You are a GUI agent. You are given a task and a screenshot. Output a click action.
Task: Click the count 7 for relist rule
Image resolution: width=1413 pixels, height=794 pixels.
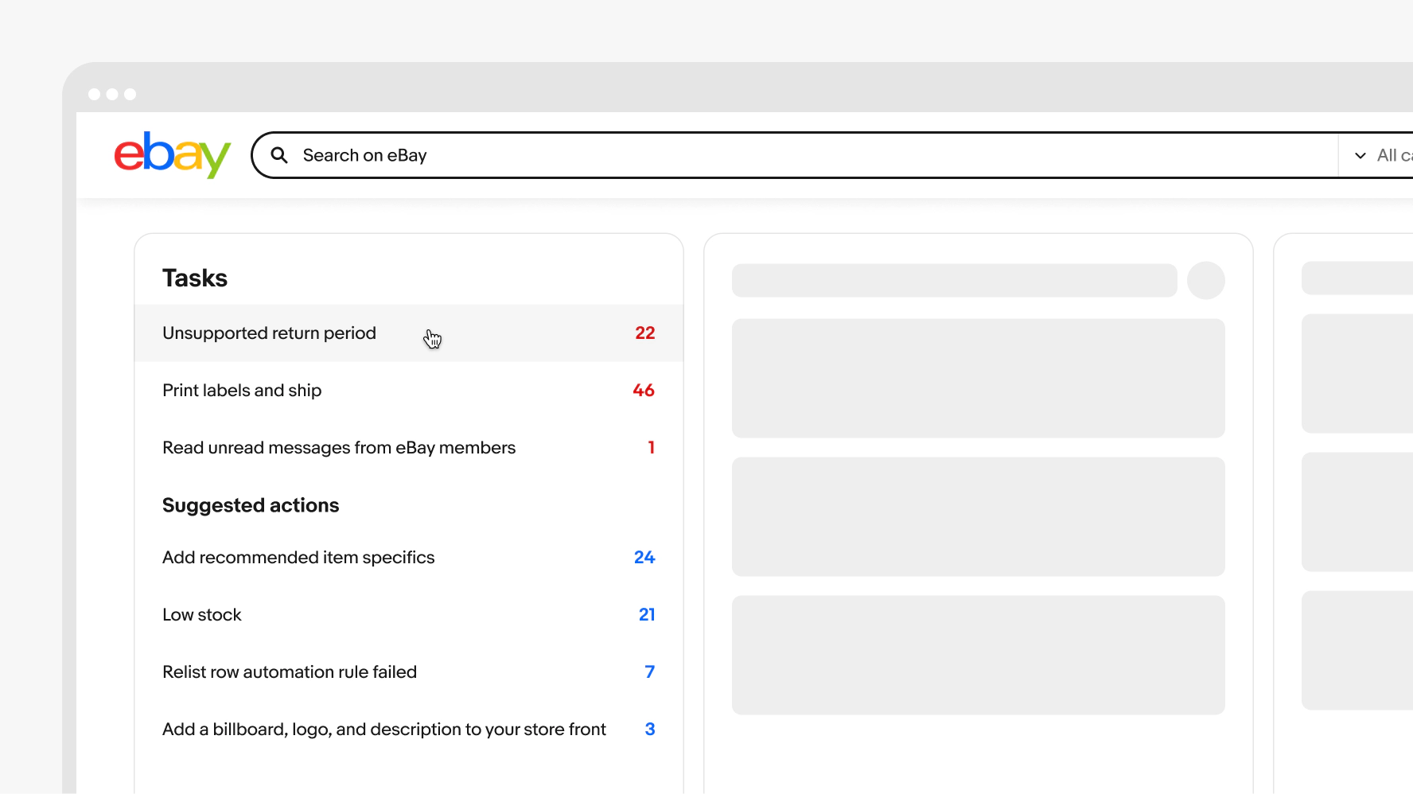pyautogui.click(x=650, y=671)
